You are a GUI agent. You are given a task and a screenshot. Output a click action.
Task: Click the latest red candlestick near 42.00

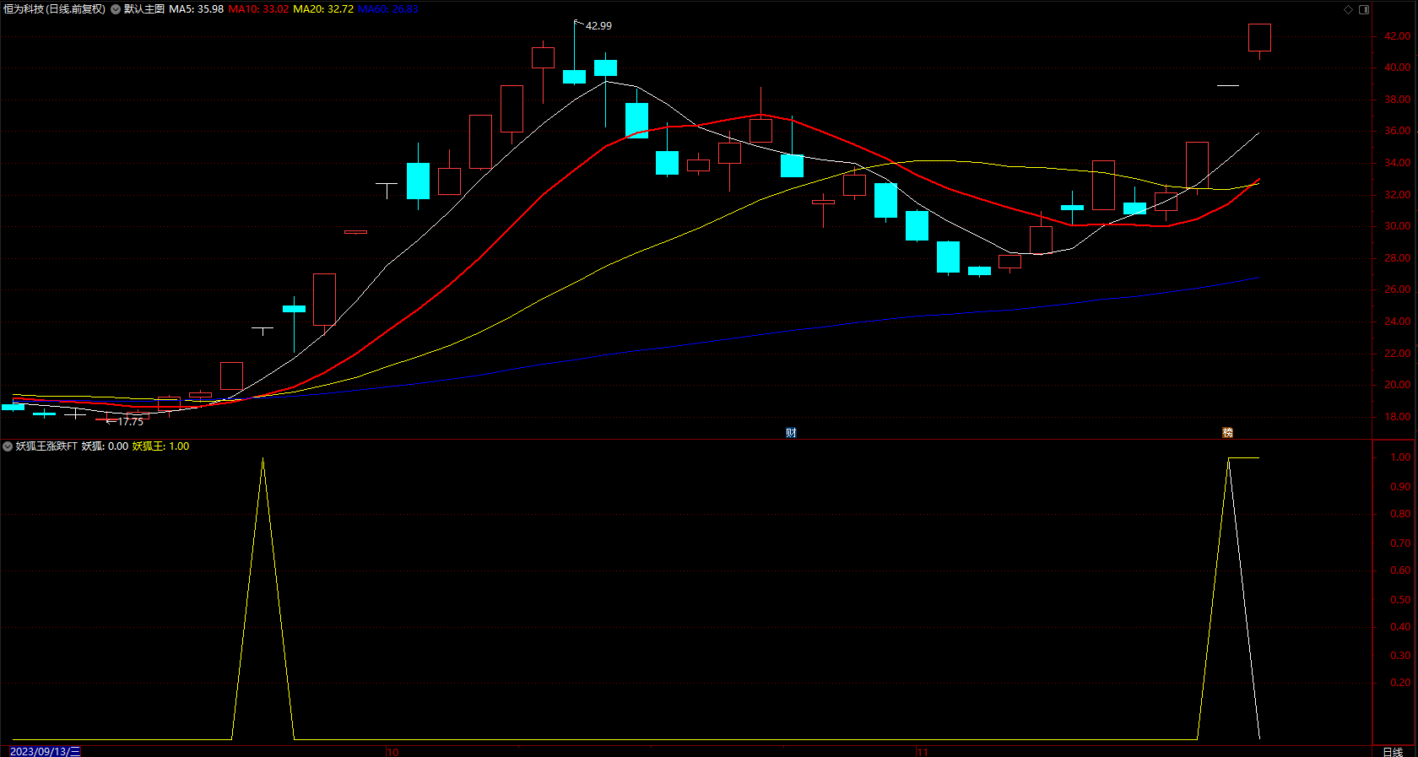pos(1259,38)
